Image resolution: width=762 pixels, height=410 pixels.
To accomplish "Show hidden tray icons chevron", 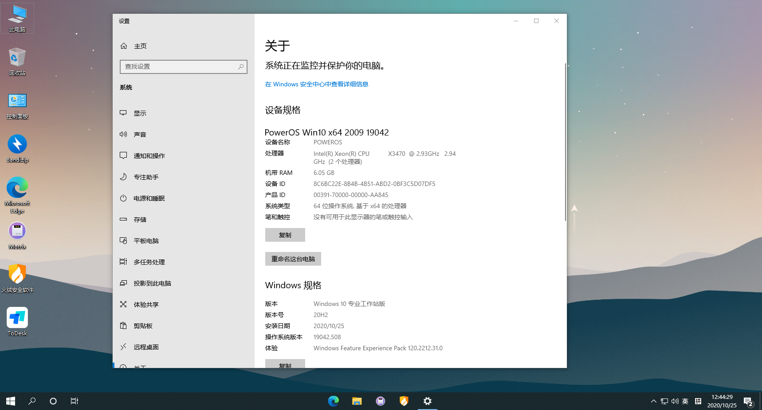I will pos(653,401).
